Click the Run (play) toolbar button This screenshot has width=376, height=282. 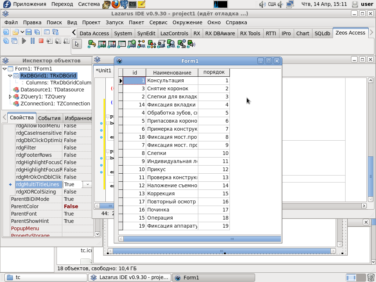[x=24, y=41]
